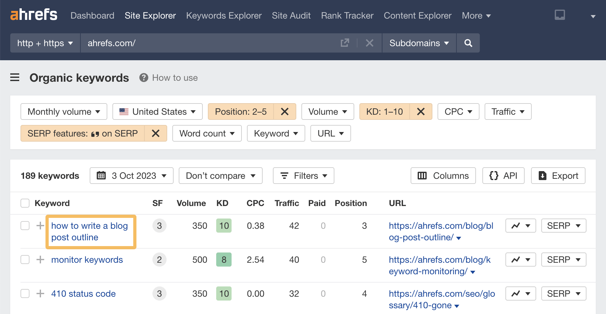Open the hamburger menu beside Organic keywords
The image size is (606, 314).
point(15,78)
